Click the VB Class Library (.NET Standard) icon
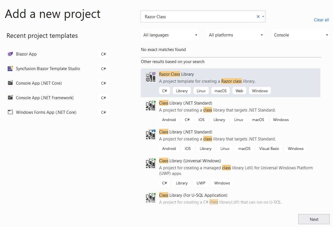 [151, 135]
